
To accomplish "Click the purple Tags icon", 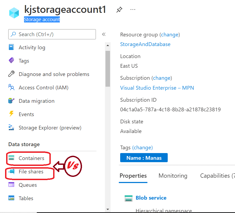I will 11,60.
